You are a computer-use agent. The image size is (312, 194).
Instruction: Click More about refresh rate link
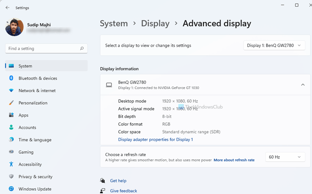234,160
